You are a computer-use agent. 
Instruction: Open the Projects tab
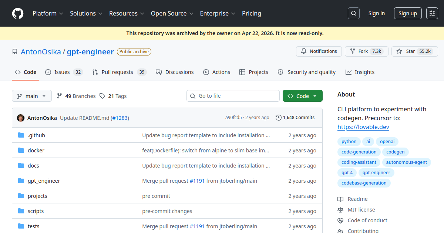[254, 72]
